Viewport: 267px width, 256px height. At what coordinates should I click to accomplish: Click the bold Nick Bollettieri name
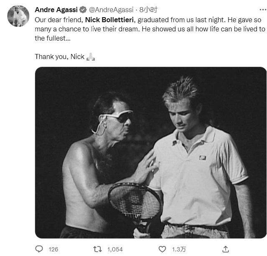pos(110,19)
